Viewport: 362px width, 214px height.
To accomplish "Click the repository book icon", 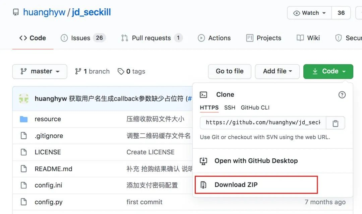I will [x=16, y=13].
